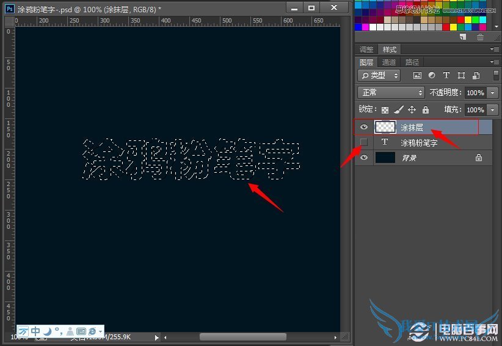Viewport: 502px width, 346px height.
Task: Click the horizontal scrollbar left arrow
Action: pyautogui.click(x=166, y=337)
